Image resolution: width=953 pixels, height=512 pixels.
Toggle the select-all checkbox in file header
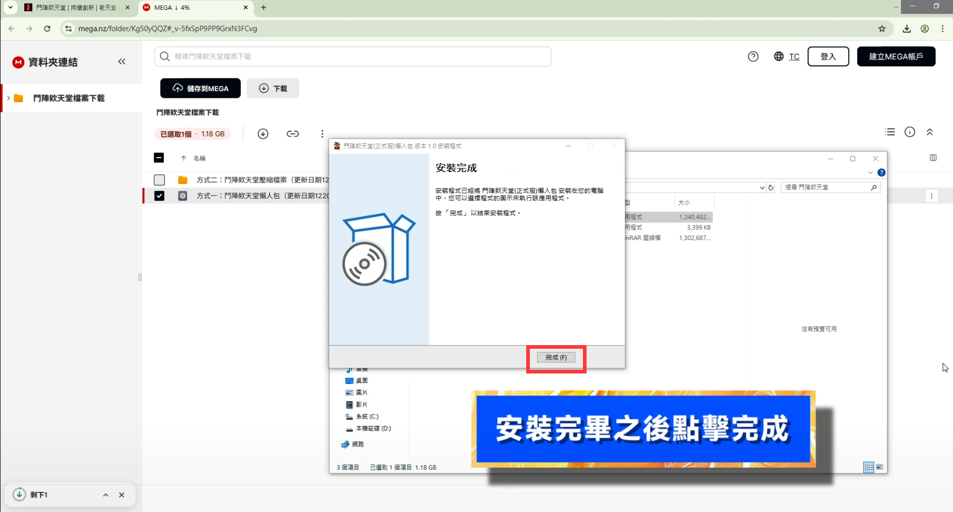tap(159, 158)
